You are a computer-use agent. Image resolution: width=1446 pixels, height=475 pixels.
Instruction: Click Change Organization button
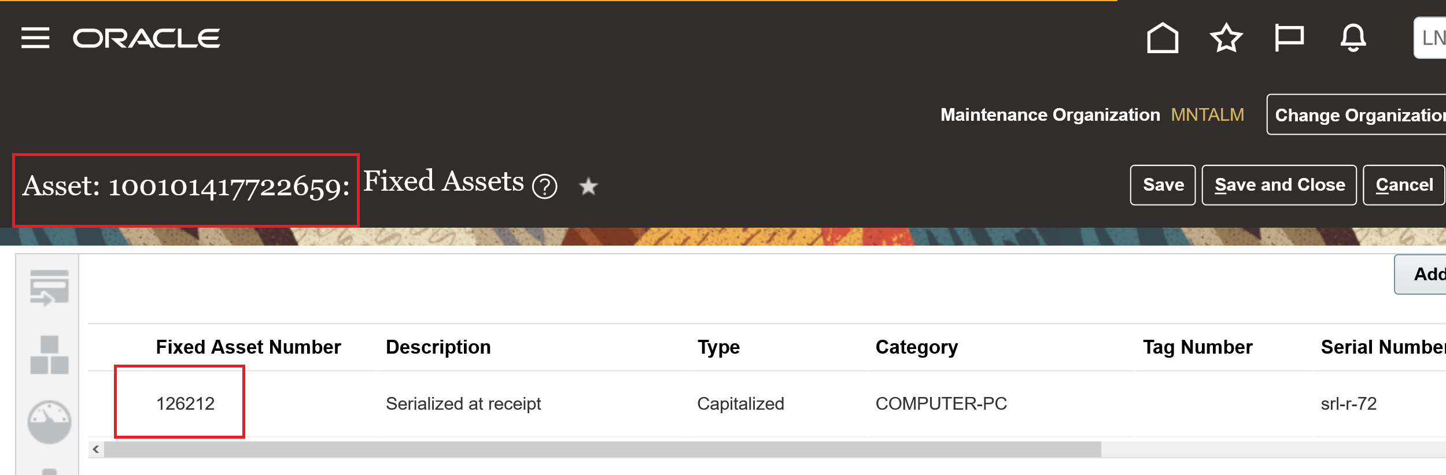pos(1356,114)
